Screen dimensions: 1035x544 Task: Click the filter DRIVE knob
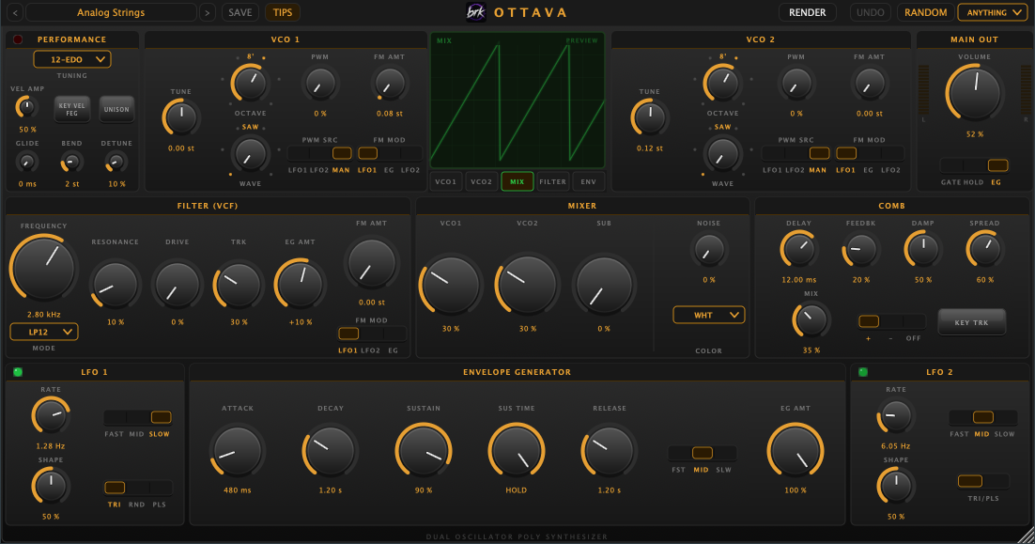click(x=177, y=286)
